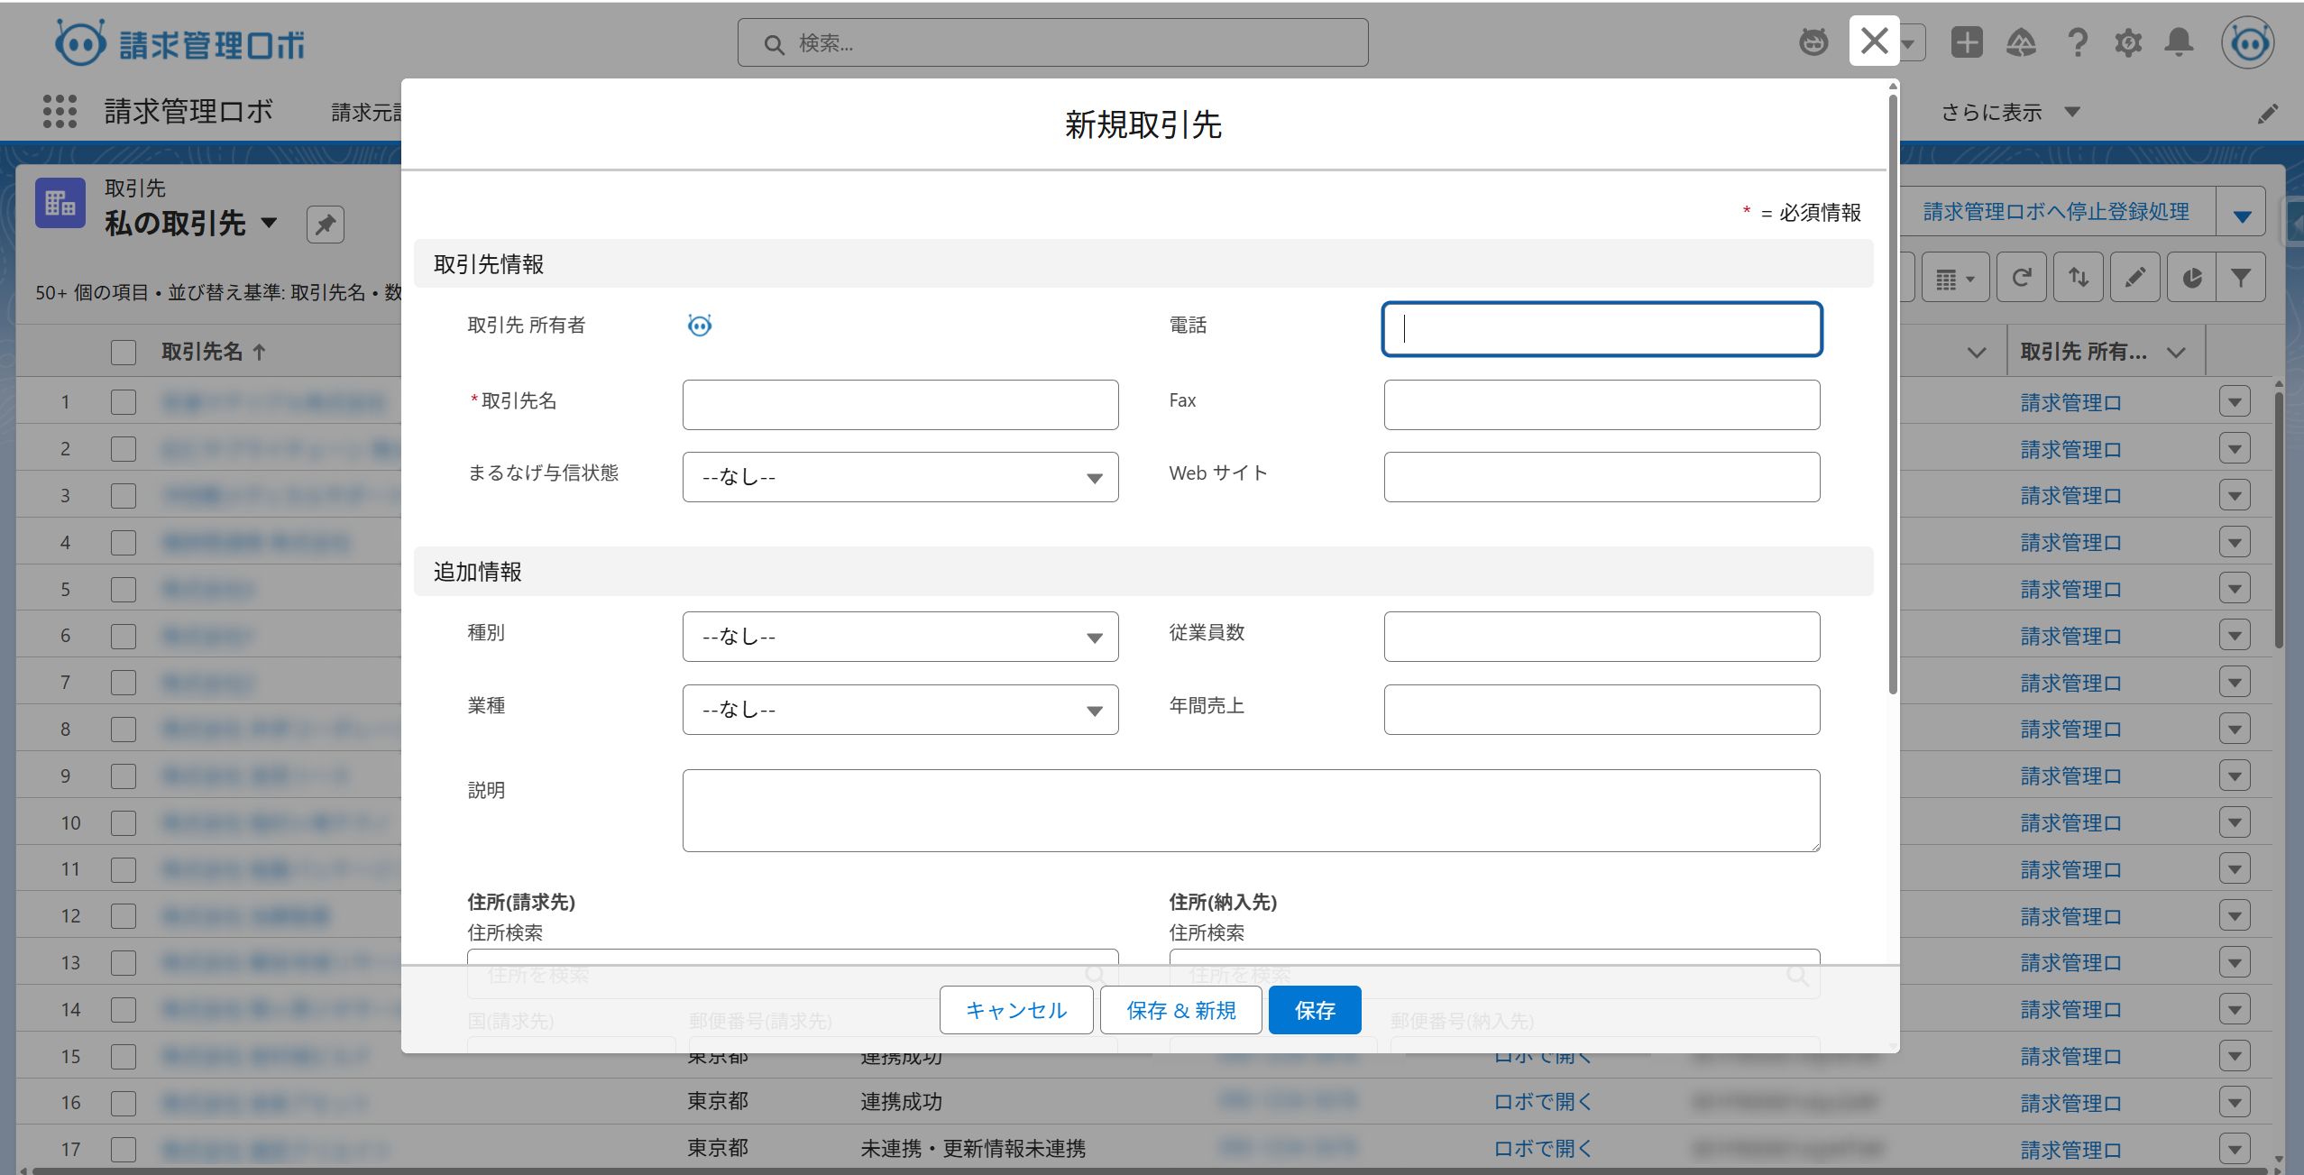Open the notifications bell
The height and width of the screenshot is (1175, 2304).
2180,41
